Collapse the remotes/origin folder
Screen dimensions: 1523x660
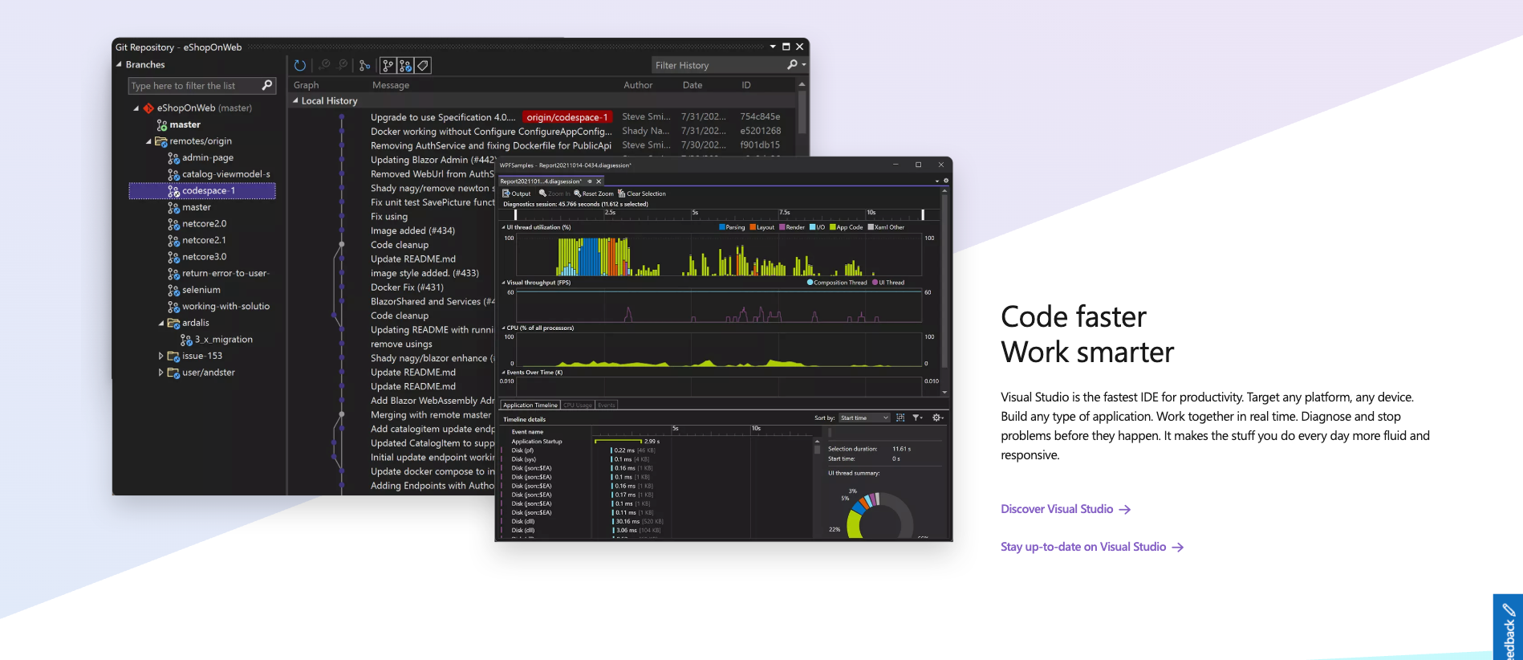click(x=148, y=141)
